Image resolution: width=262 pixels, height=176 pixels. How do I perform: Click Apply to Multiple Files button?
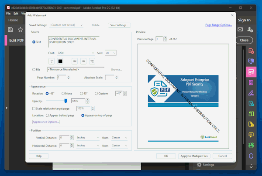point(194,156)
